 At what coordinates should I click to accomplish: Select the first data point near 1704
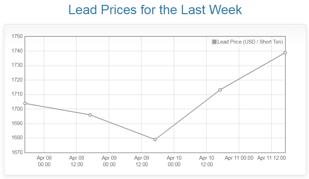[25, 103]
